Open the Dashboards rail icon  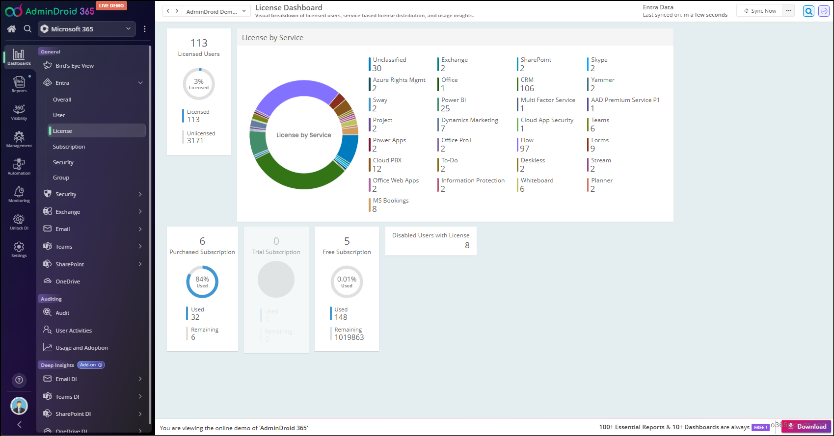point(19,56)
